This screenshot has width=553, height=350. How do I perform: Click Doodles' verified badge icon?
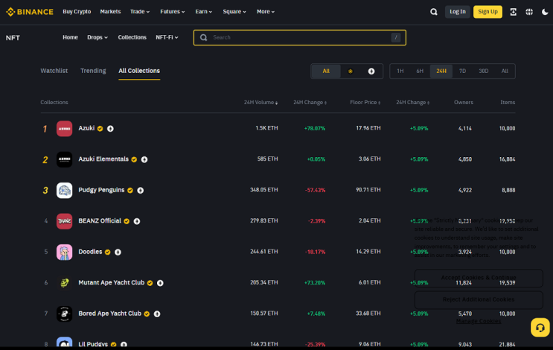(108, 252)
